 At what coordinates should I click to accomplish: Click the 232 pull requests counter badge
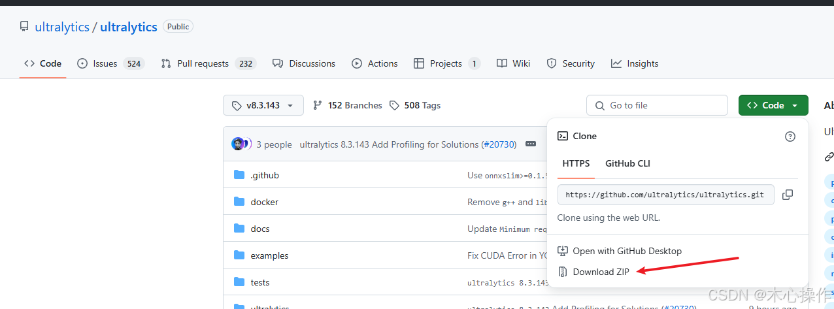pyautogui.click(x=246, y=63)
